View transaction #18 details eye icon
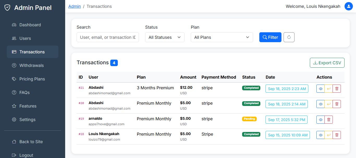 (321, 135)
